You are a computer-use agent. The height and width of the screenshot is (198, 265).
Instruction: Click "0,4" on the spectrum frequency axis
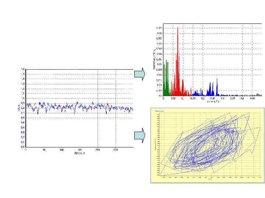pyautogui.click(x=242, y=98)
